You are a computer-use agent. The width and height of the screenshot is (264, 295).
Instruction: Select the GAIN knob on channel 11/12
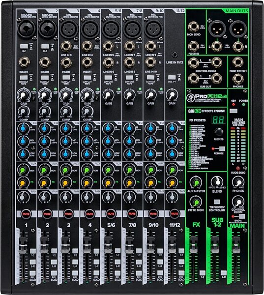(172, 95)
